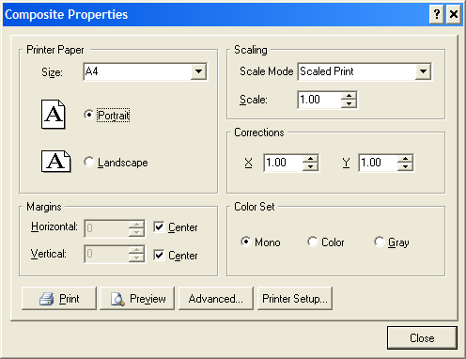Viewport: 466px width, 359px height.
Task: Click inside the Scale value field
Action: pos(319,100)
